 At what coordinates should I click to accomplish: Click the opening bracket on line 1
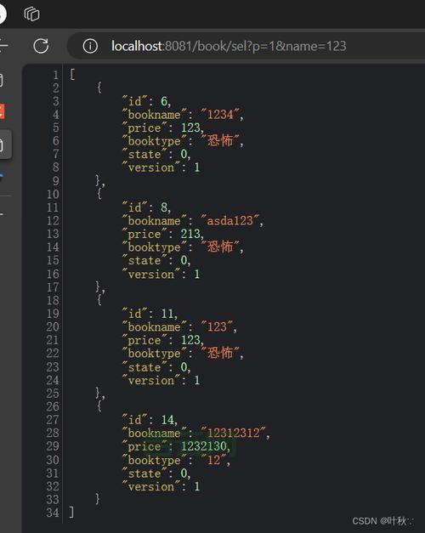point(71,74)
